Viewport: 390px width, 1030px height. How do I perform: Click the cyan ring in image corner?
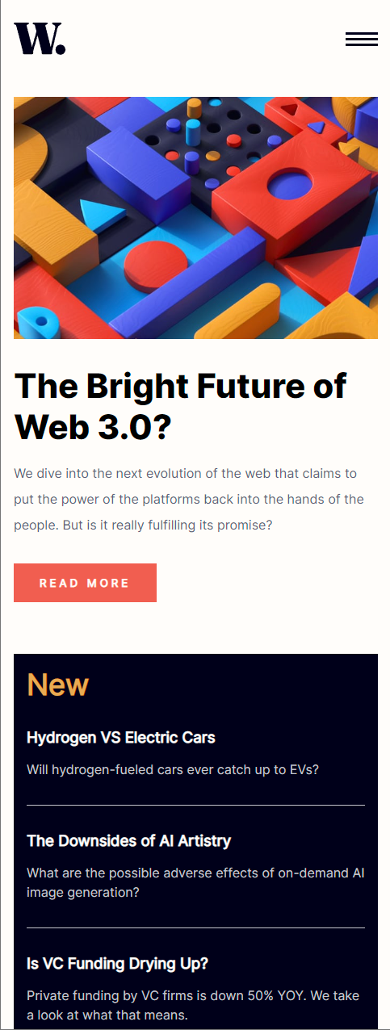(x=36, y=322)
